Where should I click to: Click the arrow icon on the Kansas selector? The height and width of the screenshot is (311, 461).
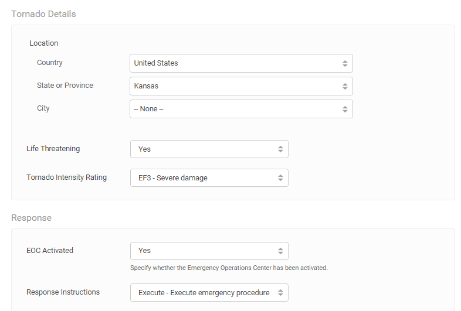click(x=345, y=86)
